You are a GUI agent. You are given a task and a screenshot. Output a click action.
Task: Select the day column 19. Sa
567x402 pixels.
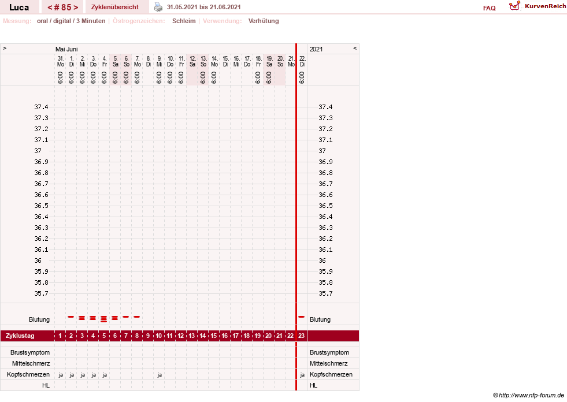click(x=269, y=61)
